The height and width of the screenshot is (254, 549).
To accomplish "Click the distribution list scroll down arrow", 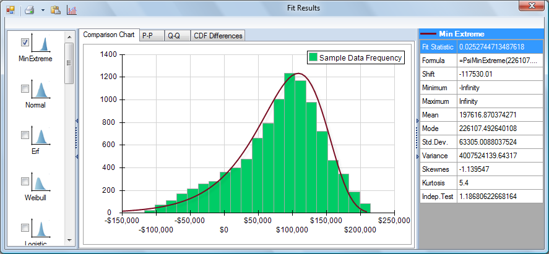I will (69, 240).
